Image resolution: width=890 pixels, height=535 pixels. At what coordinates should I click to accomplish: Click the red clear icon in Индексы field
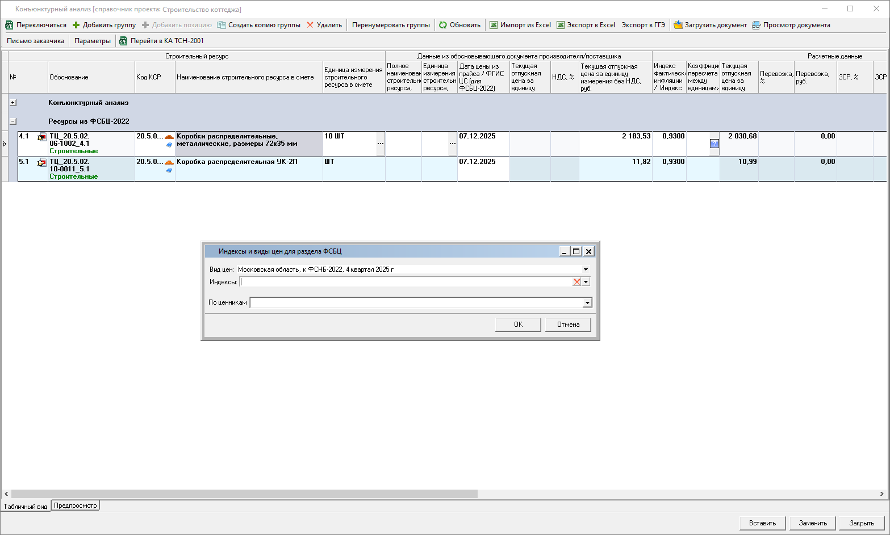pos(576,282)
